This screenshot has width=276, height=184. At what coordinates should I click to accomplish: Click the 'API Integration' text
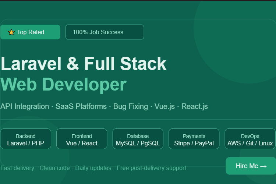coord(25,106)
